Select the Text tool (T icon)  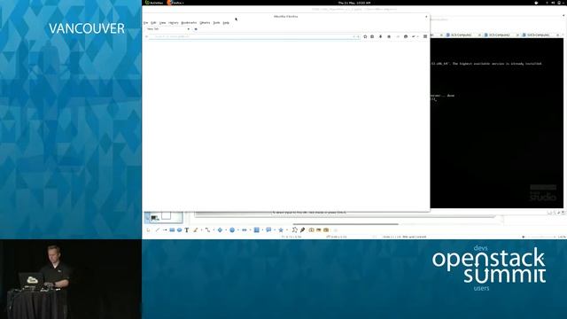(187, 230)
